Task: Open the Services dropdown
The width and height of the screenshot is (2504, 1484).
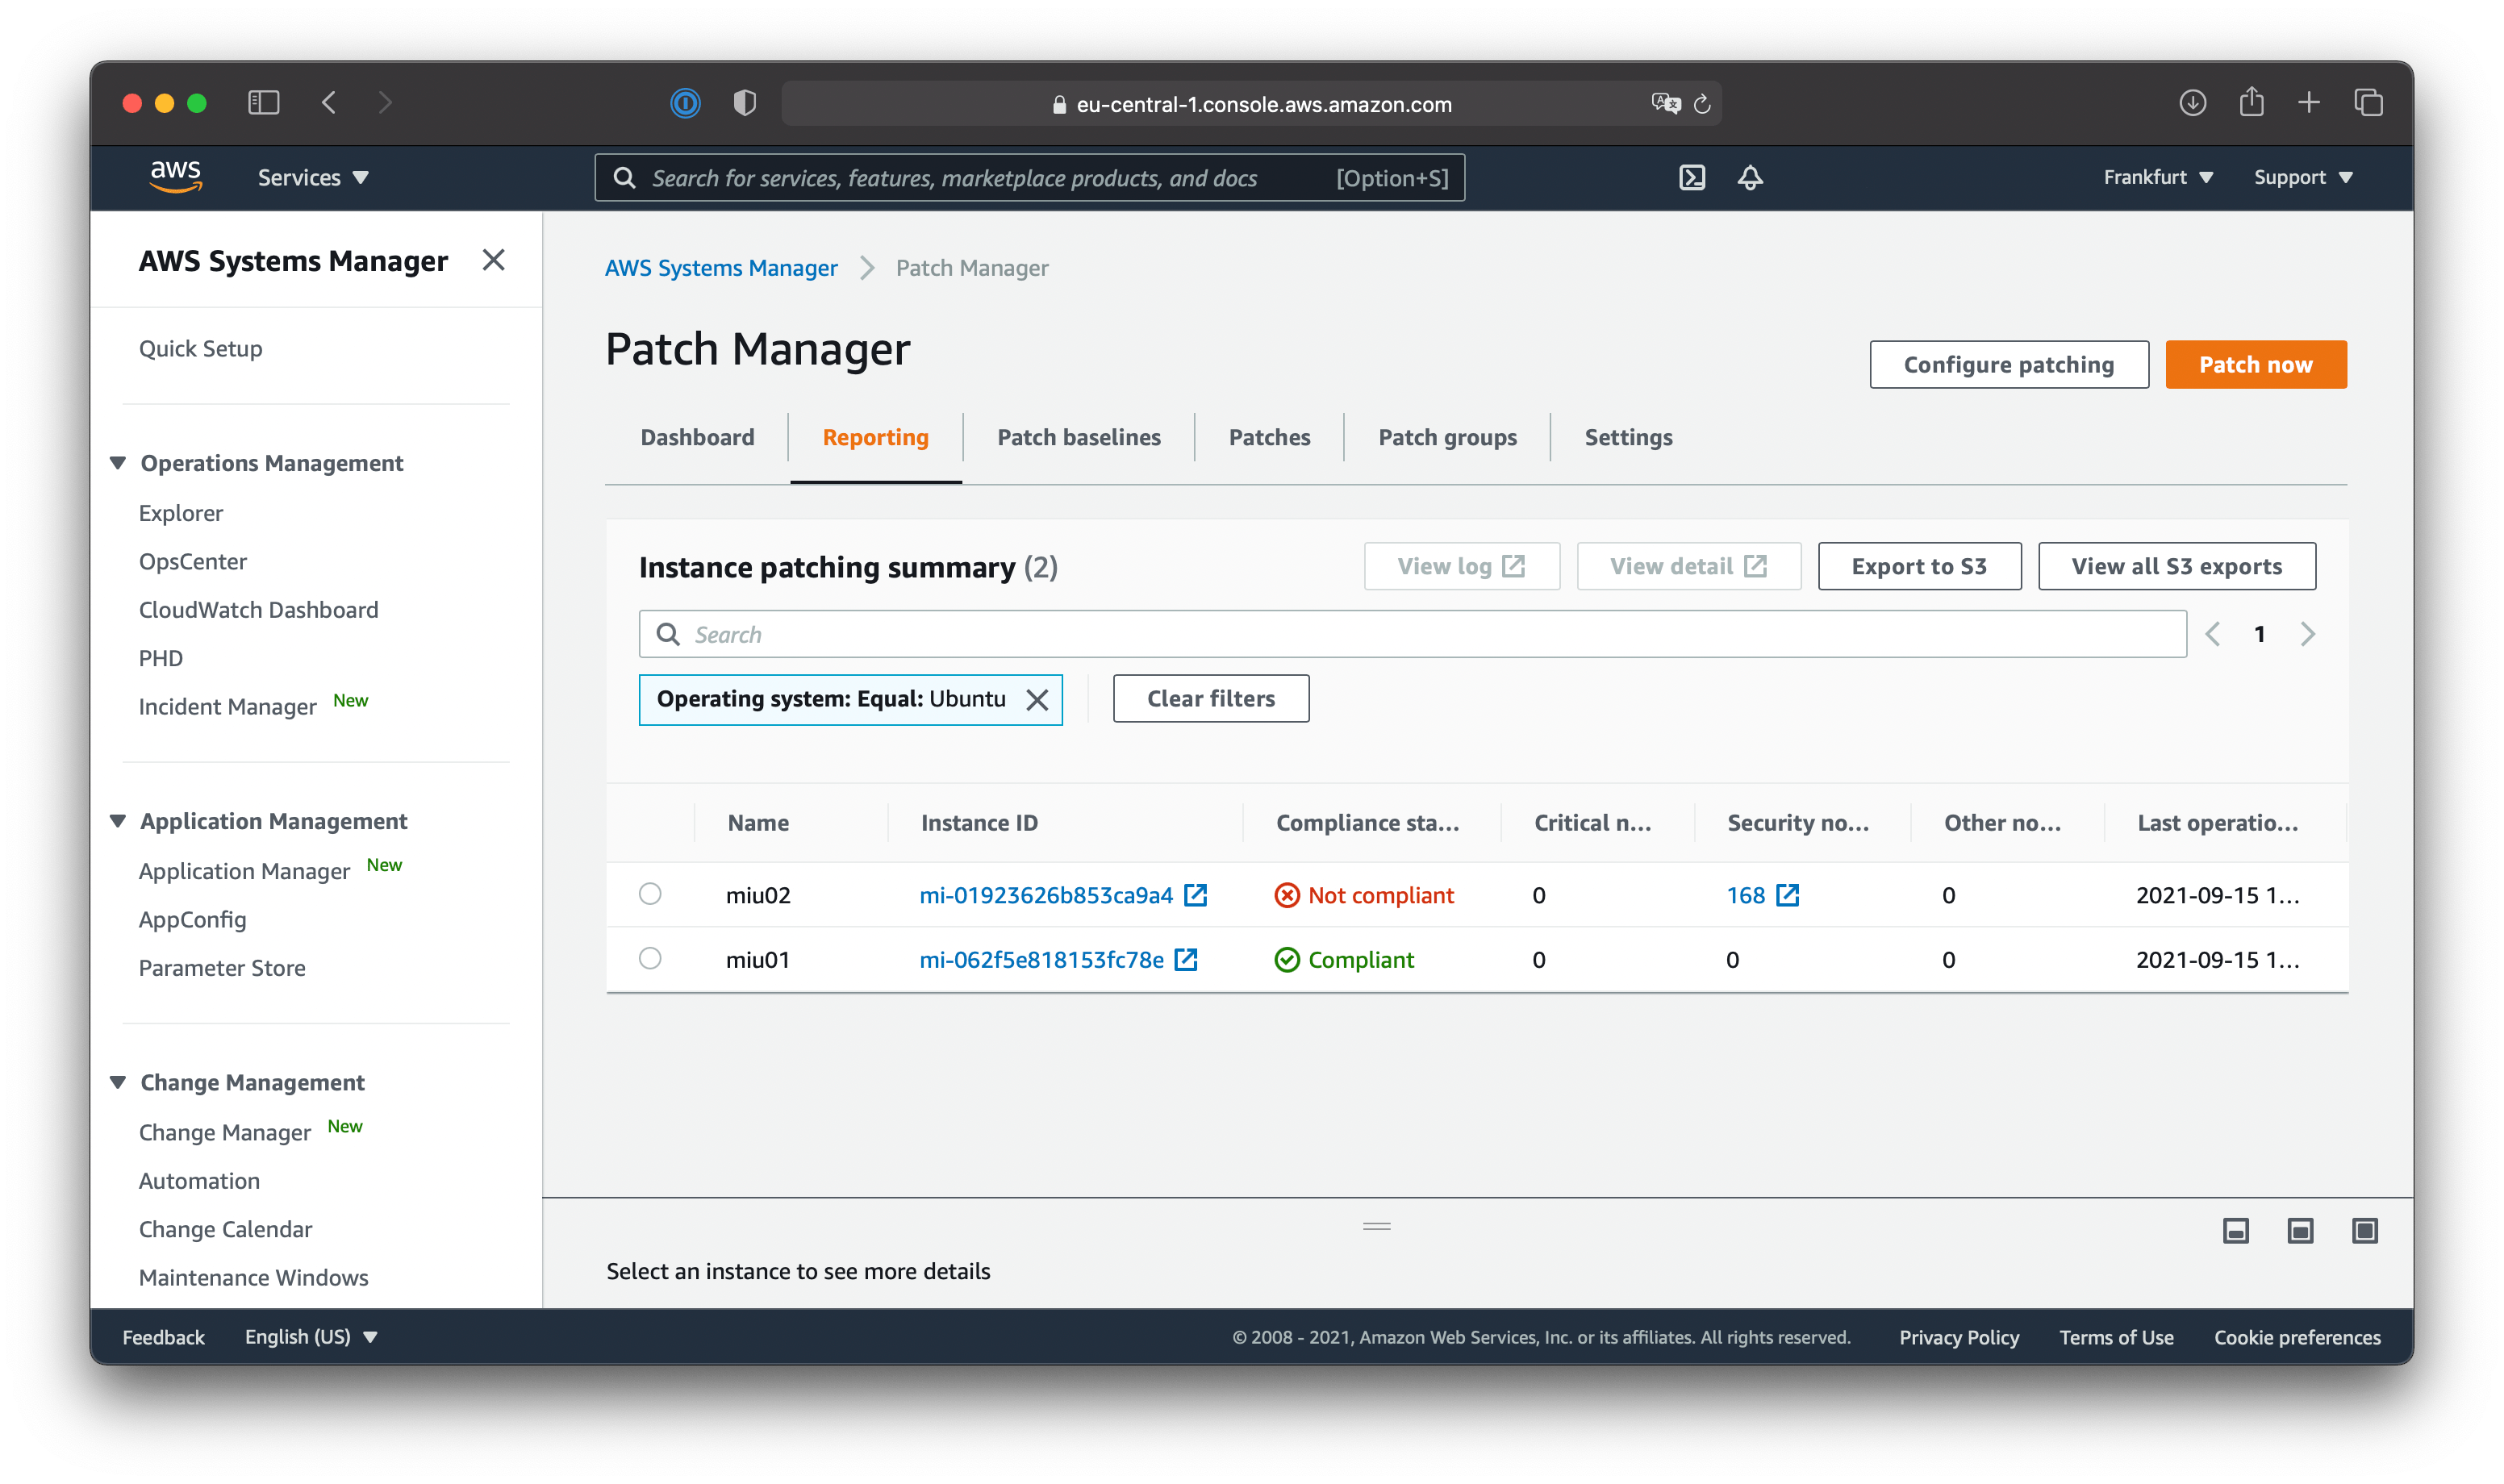Action: tap(313, 177)
